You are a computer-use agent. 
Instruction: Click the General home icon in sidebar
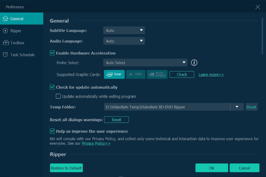[5, 19]
